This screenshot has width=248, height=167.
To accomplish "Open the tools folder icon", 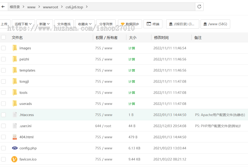I will click(15, 92).
